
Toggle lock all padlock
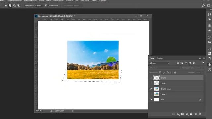coord(175,73)
